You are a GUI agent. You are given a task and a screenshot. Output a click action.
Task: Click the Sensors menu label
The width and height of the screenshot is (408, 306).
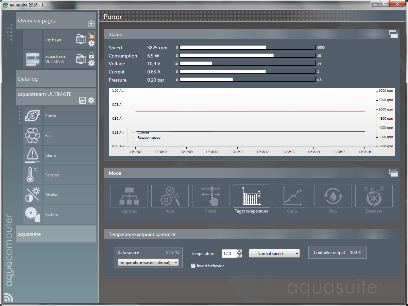tap(52, 175)
